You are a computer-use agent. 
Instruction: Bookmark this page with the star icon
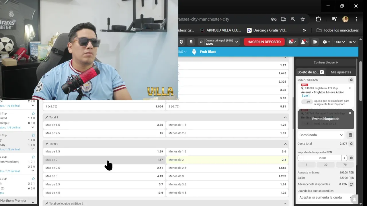pos(303,19)
